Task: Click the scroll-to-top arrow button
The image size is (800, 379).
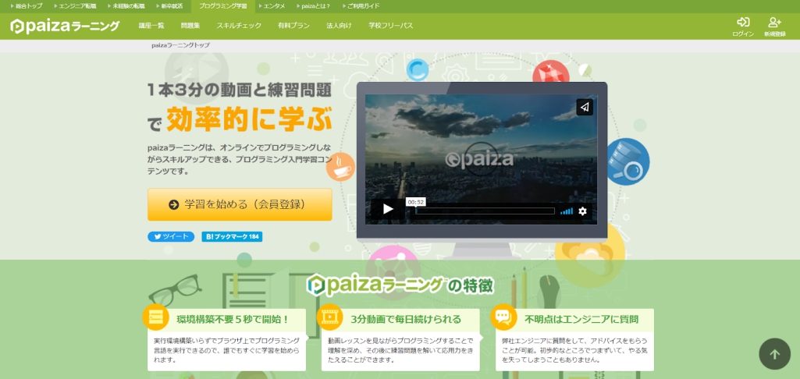Action: (x=774, y=354)
